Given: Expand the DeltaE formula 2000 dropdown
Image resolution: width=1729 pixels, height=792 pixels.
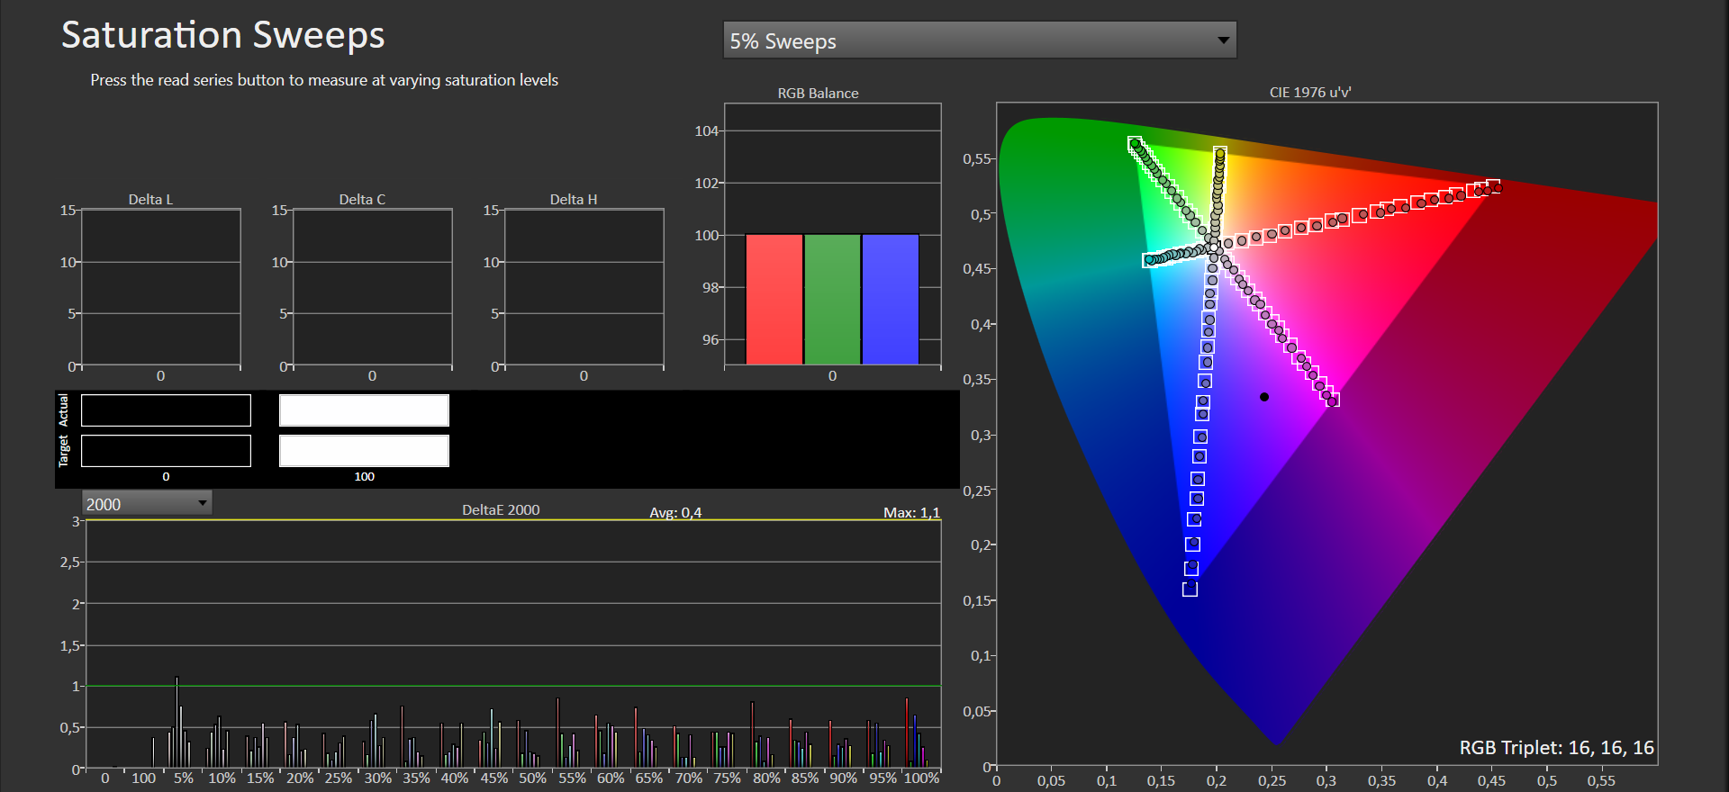Looking at the screenshot, I should pos(147,503).
